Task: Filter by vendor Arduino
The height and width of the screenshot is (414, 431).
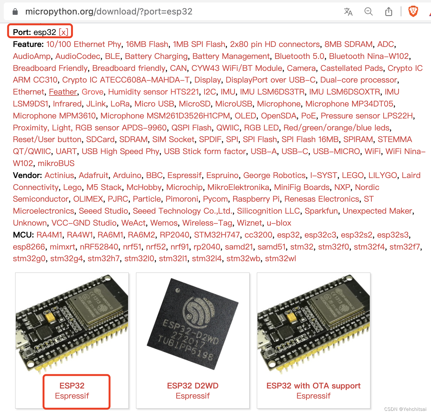Action: tap(127, 175)
